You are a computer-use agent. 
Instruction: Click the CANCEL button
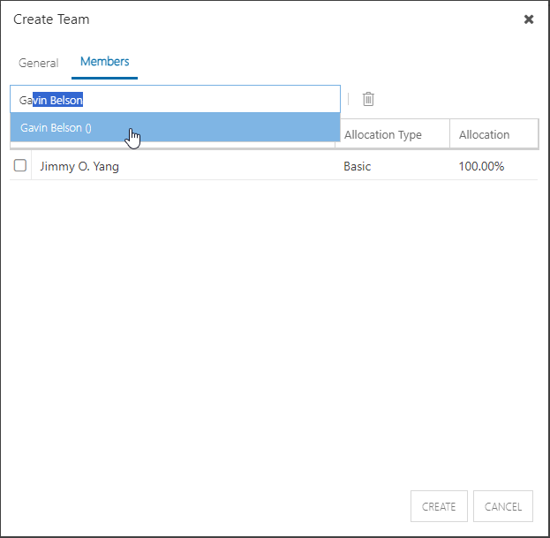click(503, 506)
